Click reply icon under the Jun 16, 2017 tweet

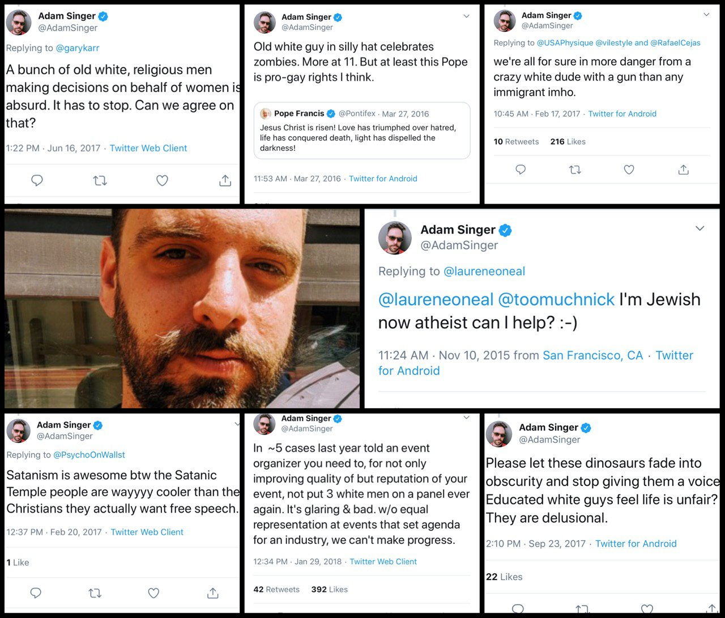[x=37, y=181]
